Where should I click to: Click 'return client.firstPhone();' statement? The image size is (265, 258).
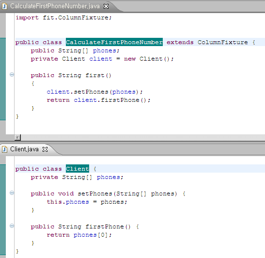coord(98,100)
